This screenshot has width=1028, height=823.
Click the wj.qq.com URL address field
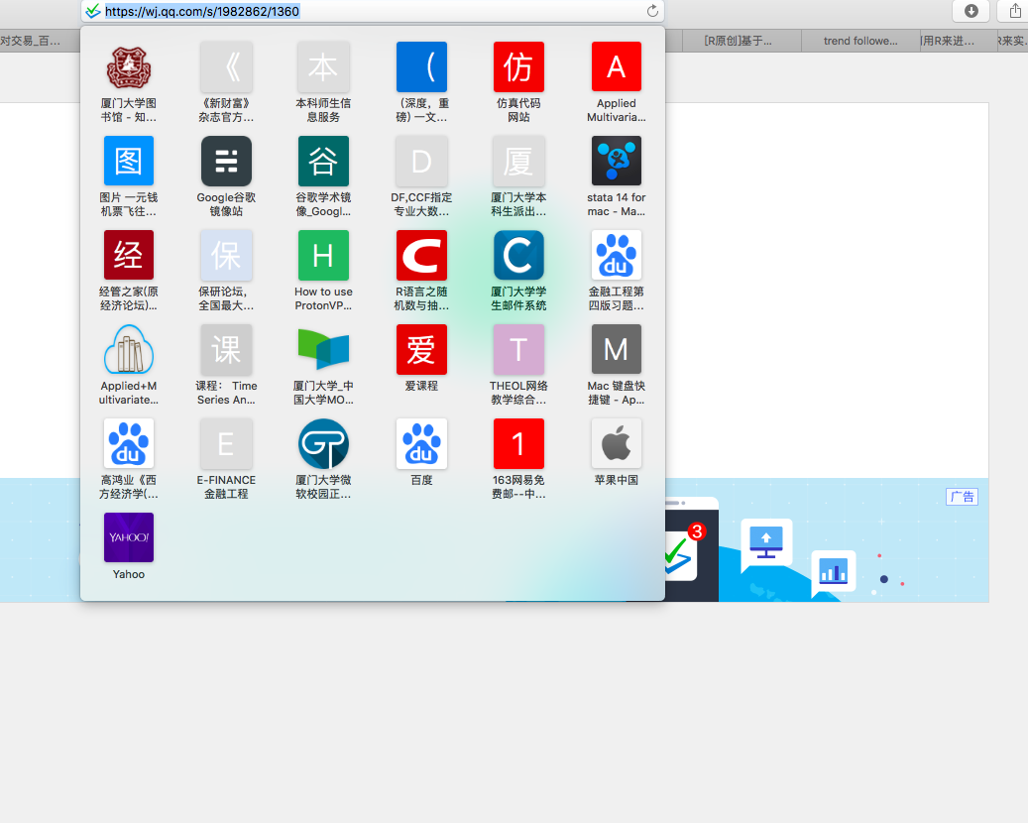[x=373, y=11]
